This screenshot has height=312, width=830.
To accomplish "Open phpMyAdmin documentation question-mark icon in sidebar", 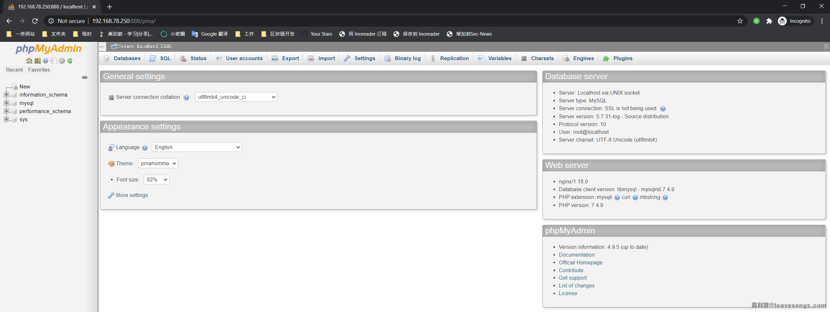I will coord(45,61).
